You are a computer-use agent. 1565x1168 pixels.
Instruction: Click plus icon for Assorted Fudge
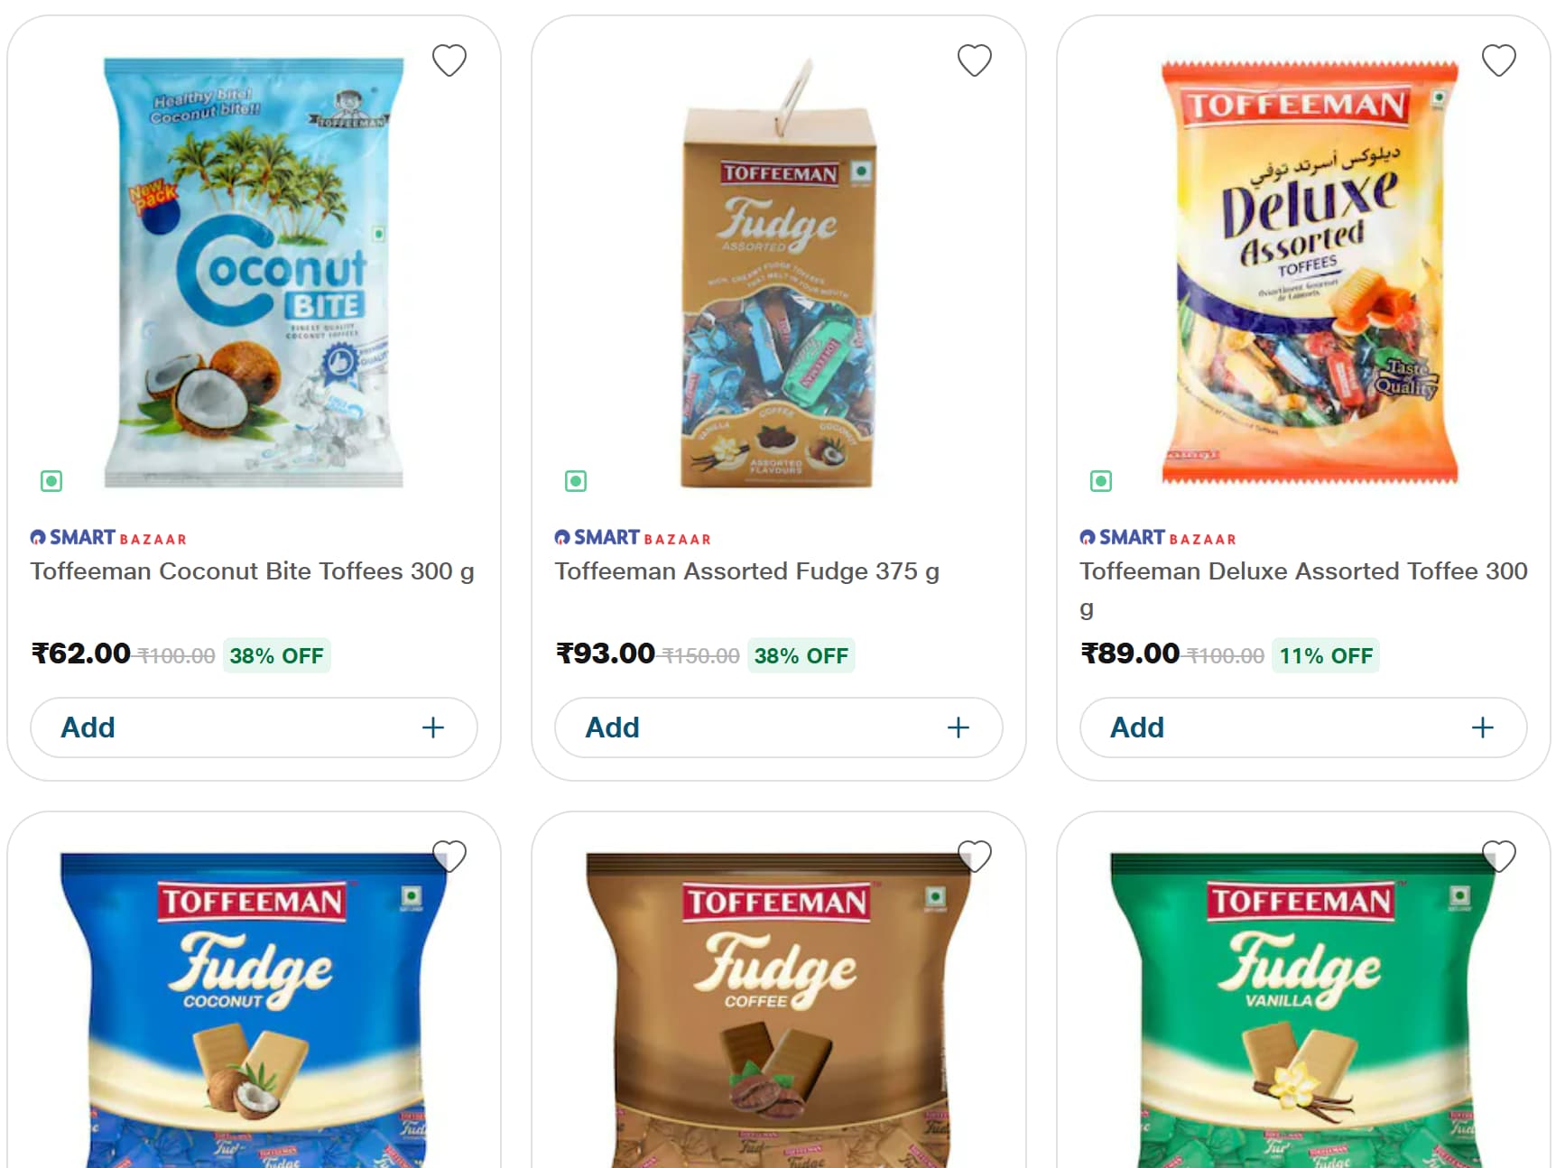click(x=958, y=728)
